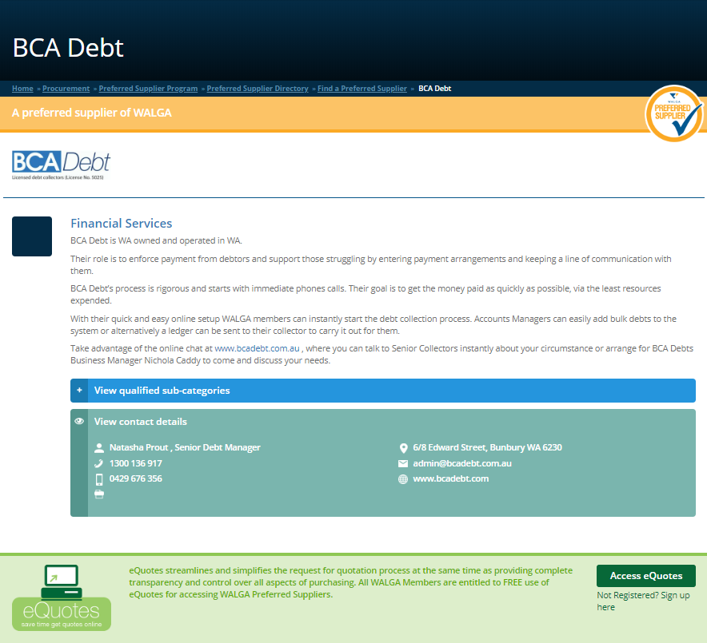Screen dimensions: 707x643
Task: Click the plus icon beside View qualified sub-categories
Action: pos(79,390)
